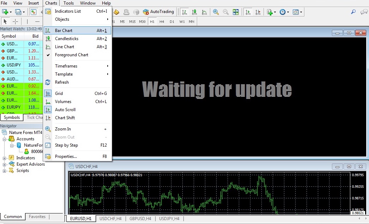Open the Profiles toolbar icon

click(x=18, y=12)
